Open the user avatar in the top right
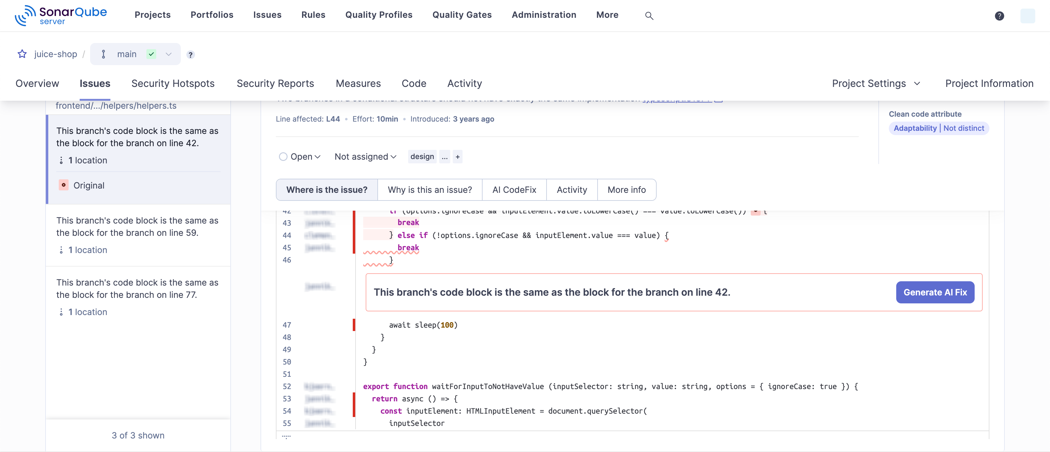This screenshot has height=452, width=1050. coord(1028,16)
